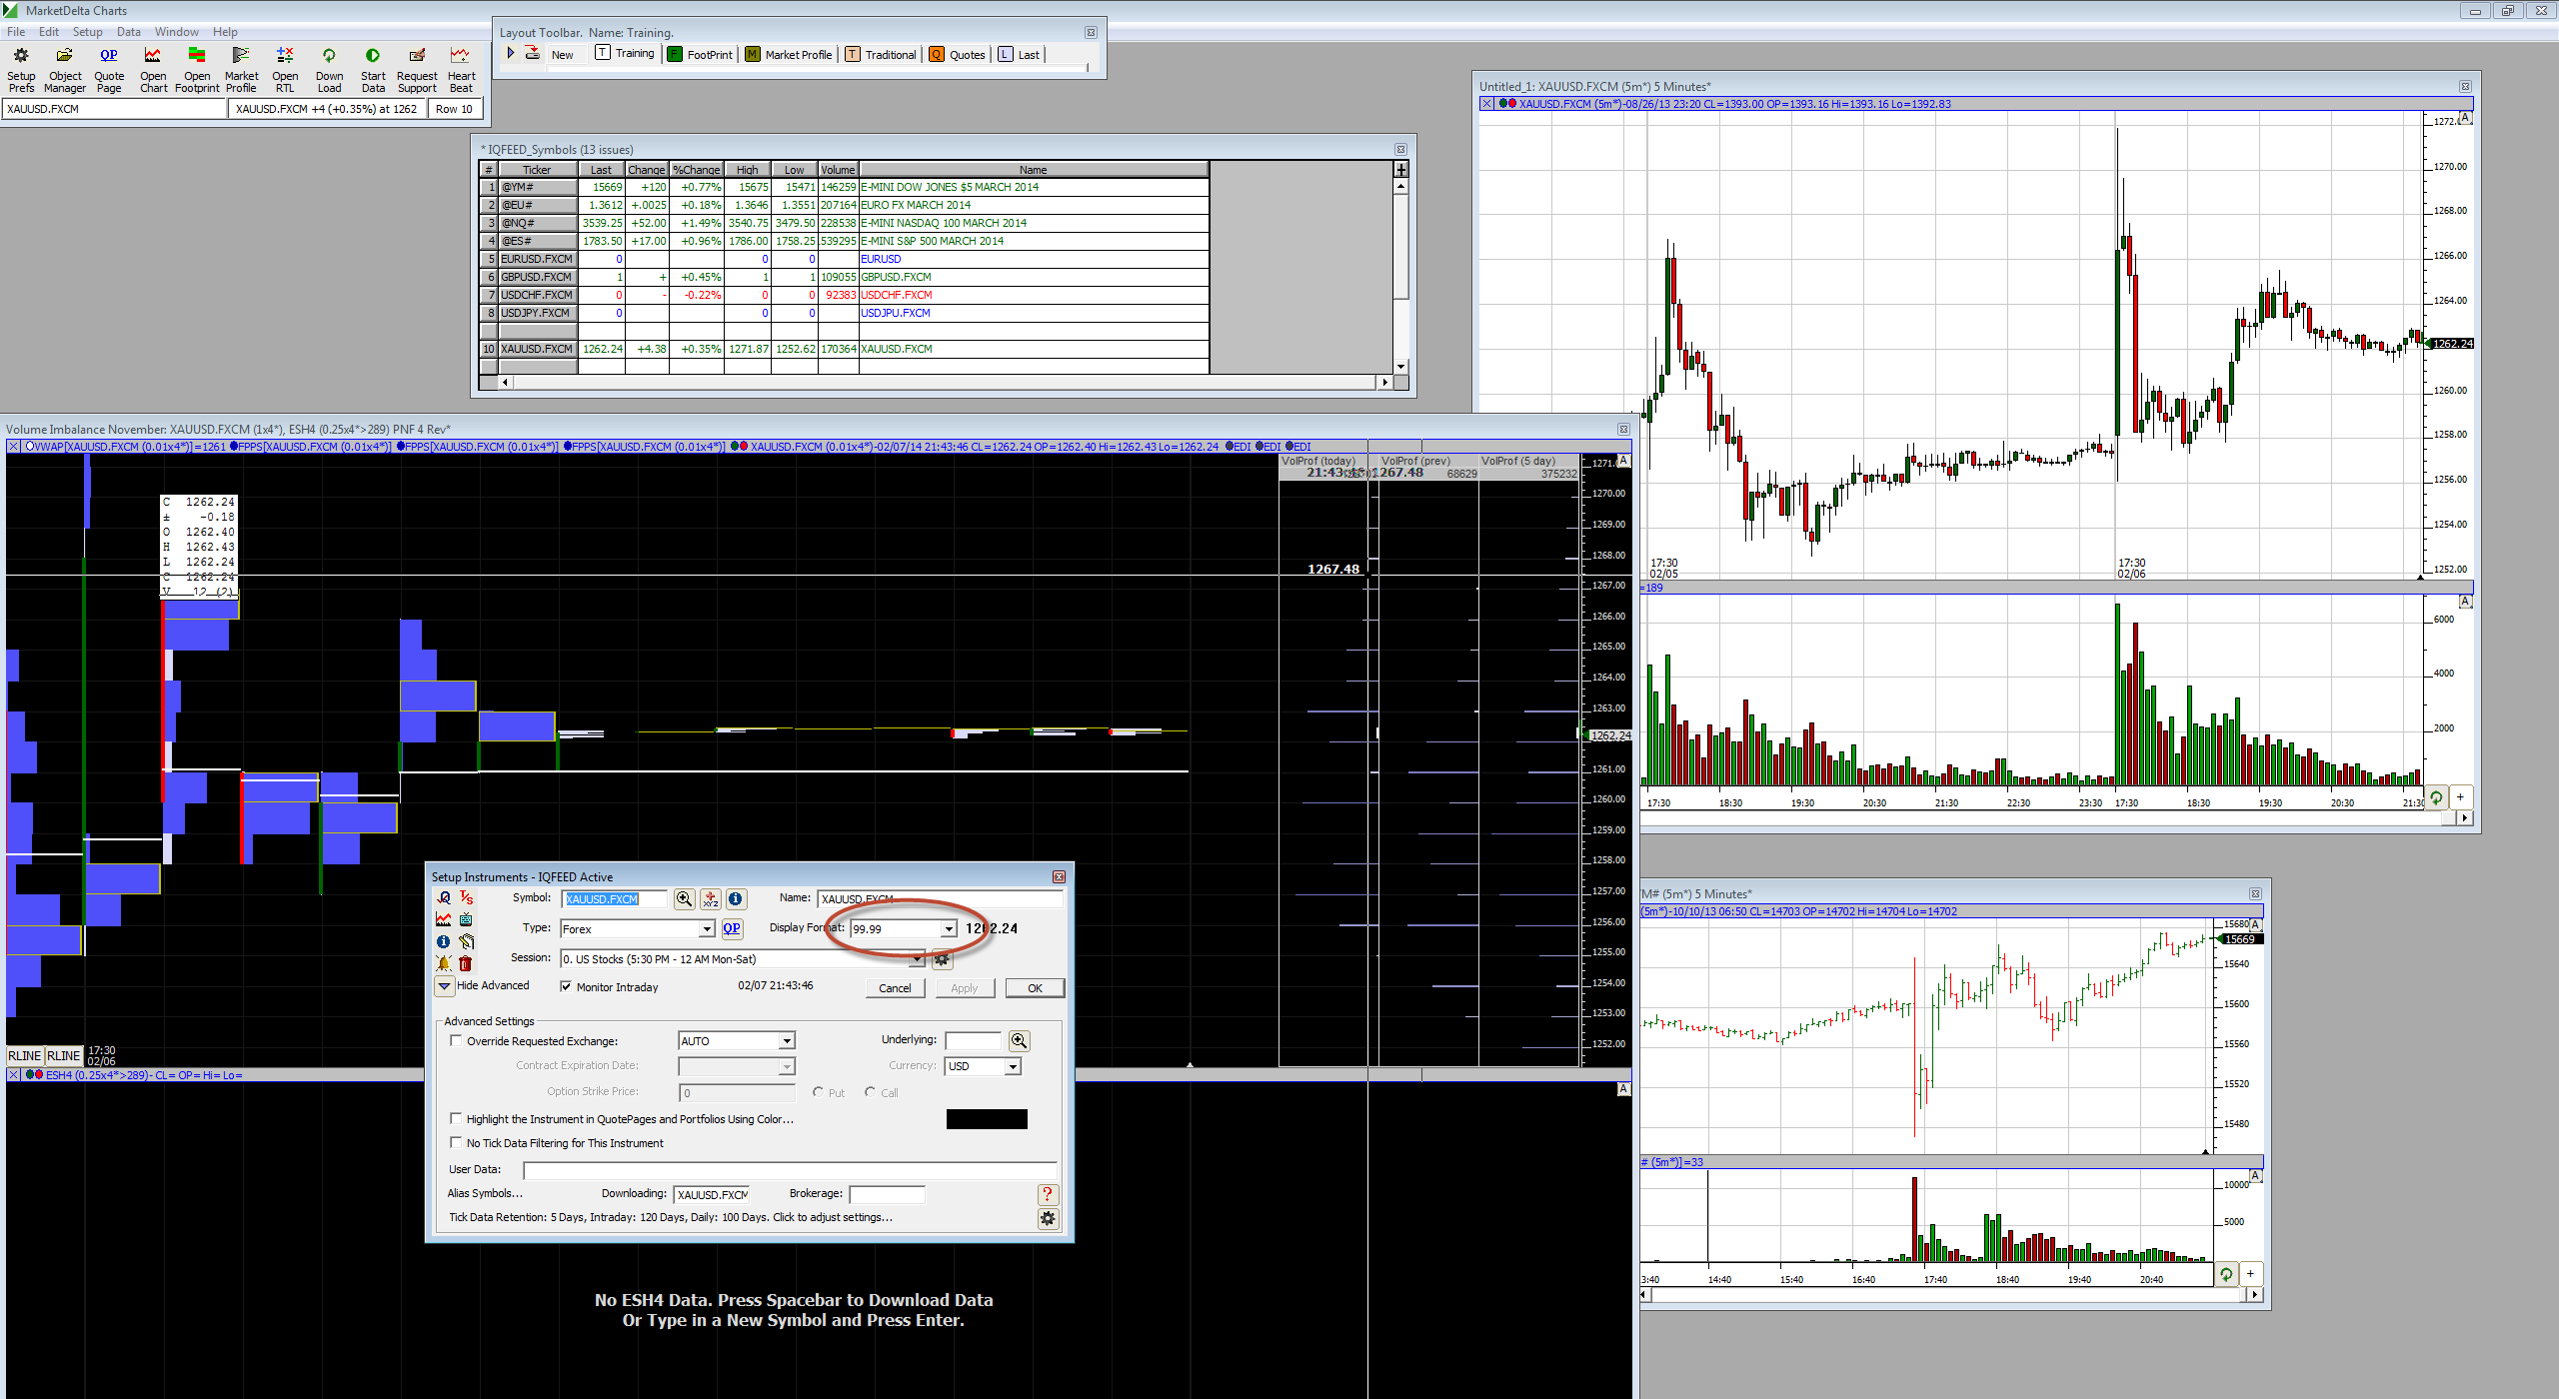The image size is (2559, 1399).
Task: Click the Open Footprint toolbar icon
Action: [x=197, y=57]
